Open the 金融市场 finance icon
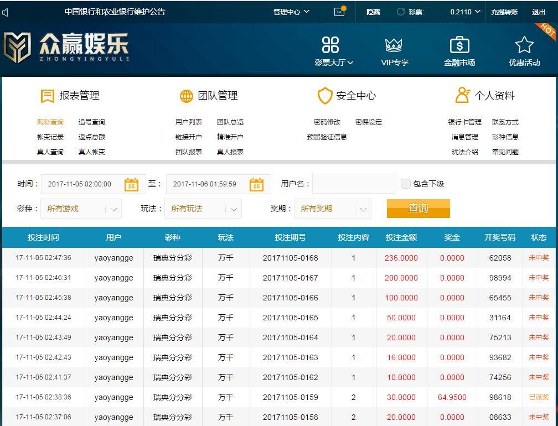558x426 pixels. (459, 45)
